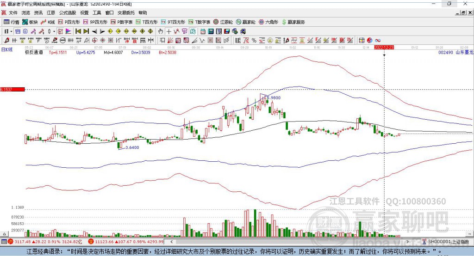Toggle the crosshair cursor button

click(168, 31)
